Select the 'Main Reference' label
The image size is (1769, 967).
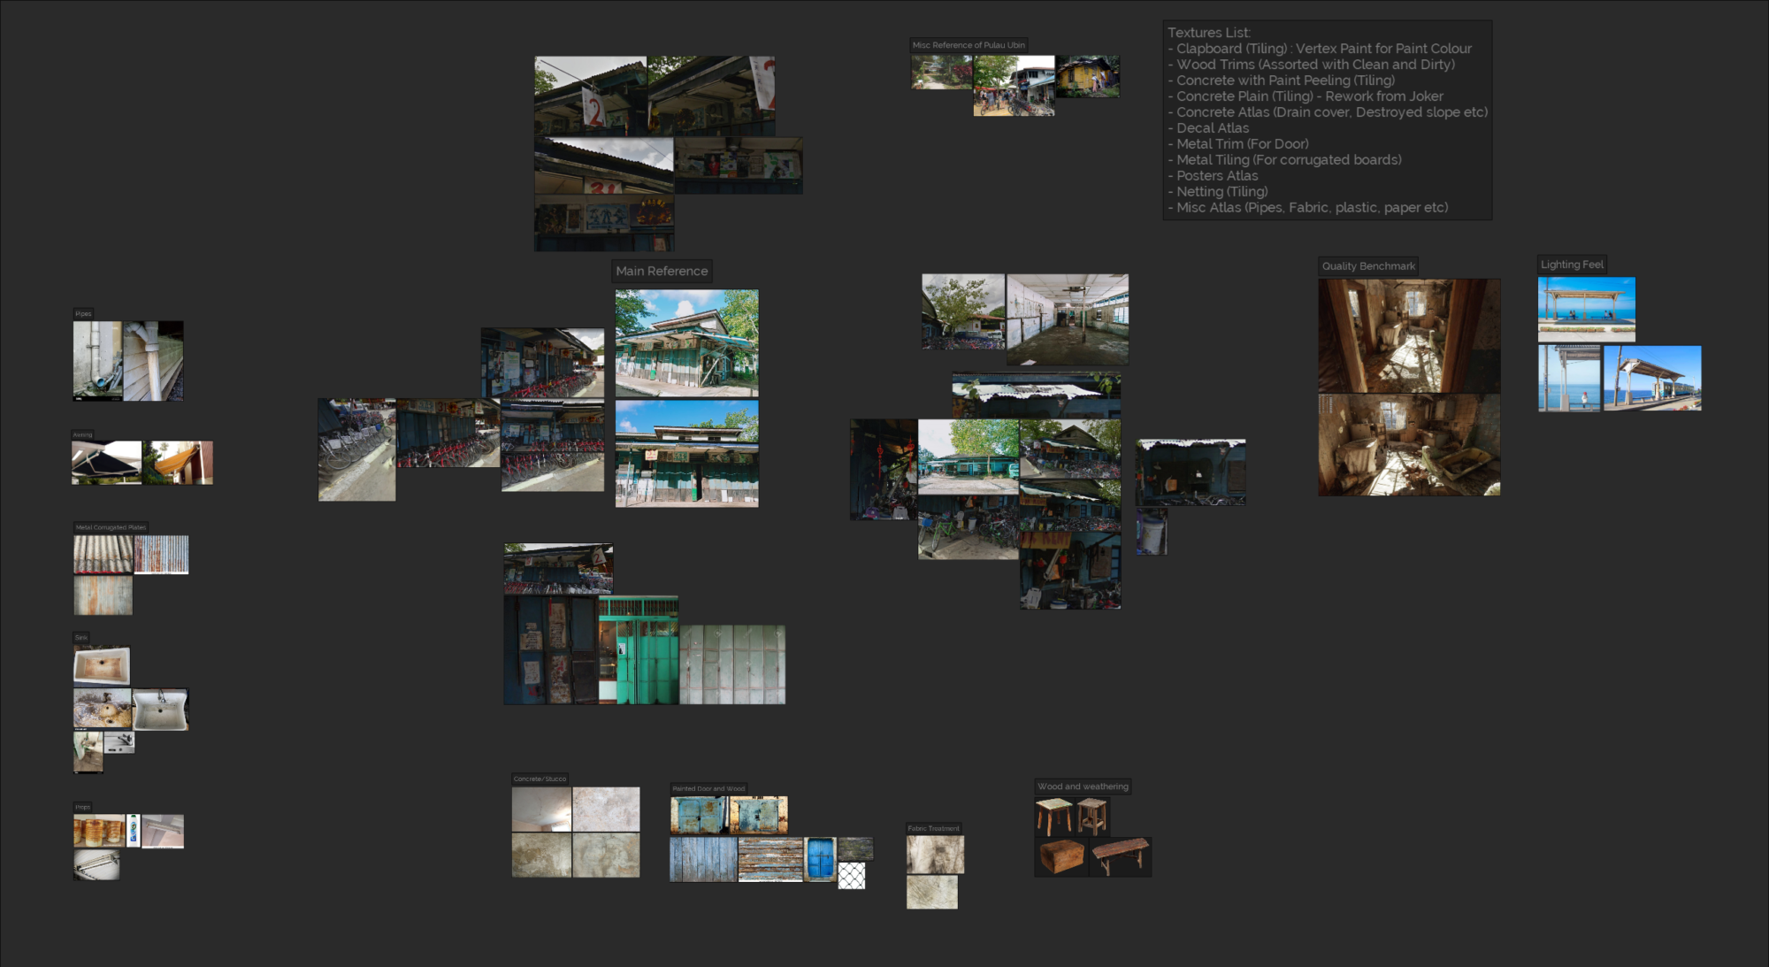[x=662, y=271]
